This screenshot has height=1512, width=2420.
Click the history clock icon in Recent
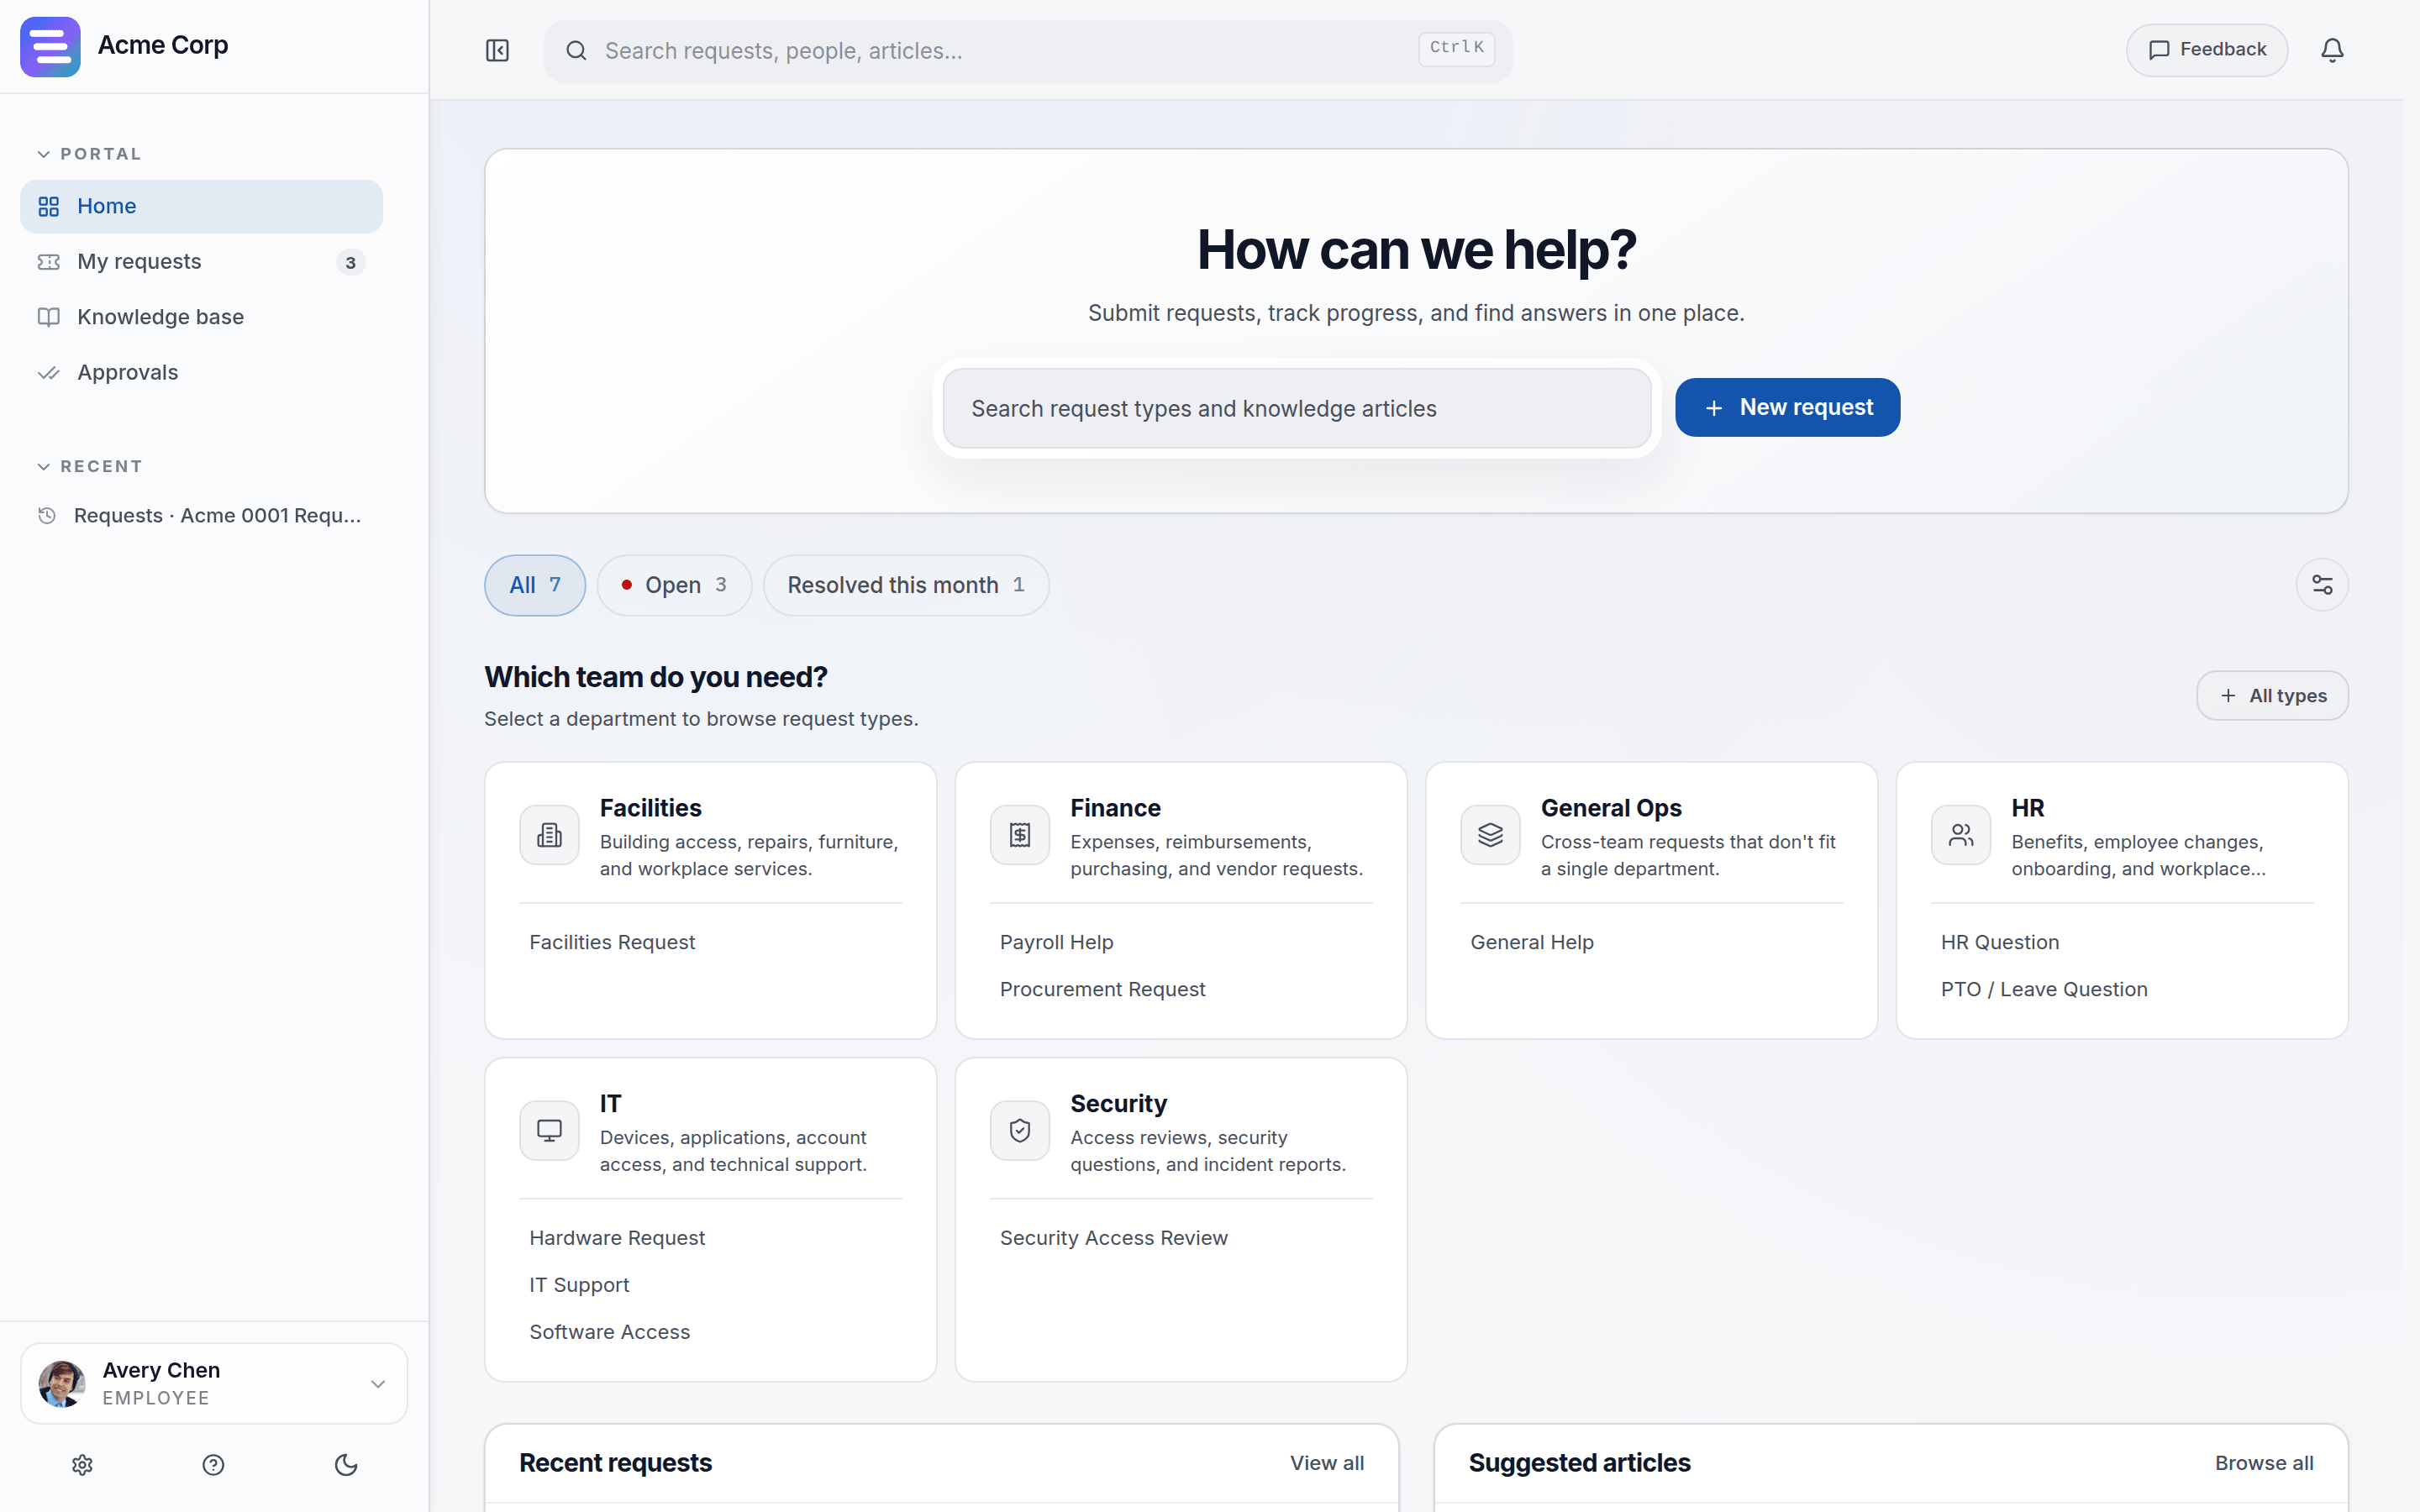tap(46, 516)
